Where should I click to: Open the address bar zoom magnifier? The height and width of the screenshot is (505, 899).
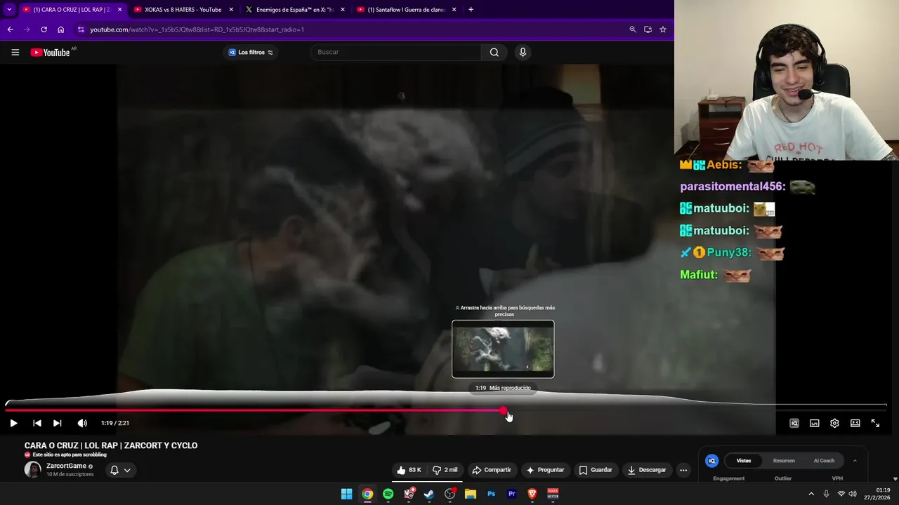point(633,29)
